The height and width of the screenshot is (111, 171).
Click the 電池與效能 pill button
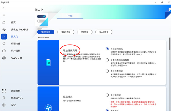[x=46, y=32]
